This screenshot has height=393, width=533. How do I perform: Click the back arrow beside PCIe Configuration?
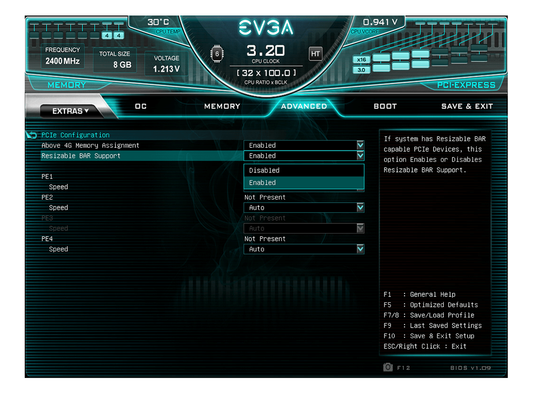pyautogui.click(x=32, y=135)
